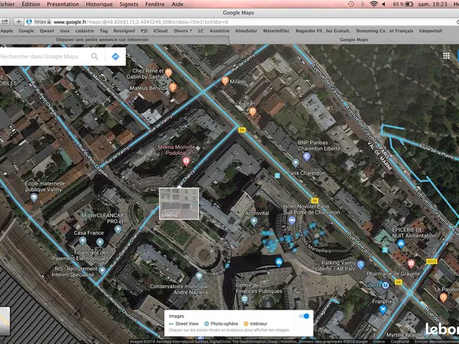Open the Signets menu

[x=129, y=4]
